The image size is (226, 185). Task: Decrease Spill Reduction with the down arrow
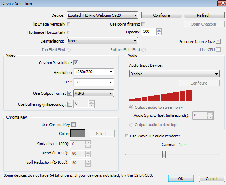[x=88, y=165]
